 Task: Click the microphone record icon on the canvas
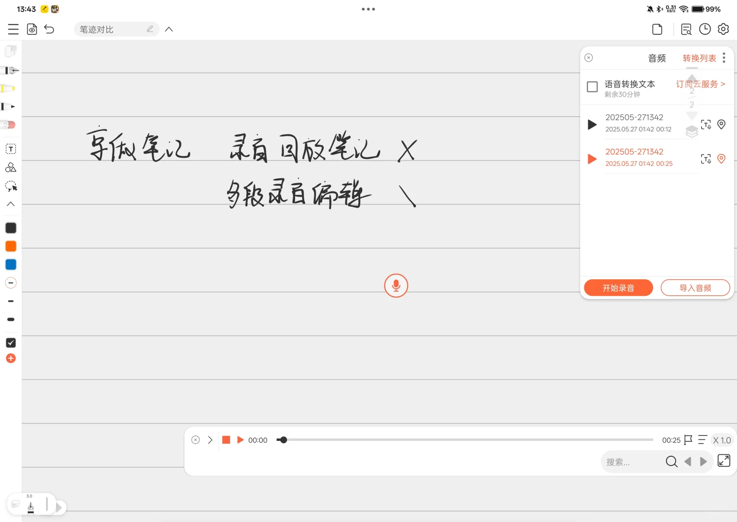[396, 285]
